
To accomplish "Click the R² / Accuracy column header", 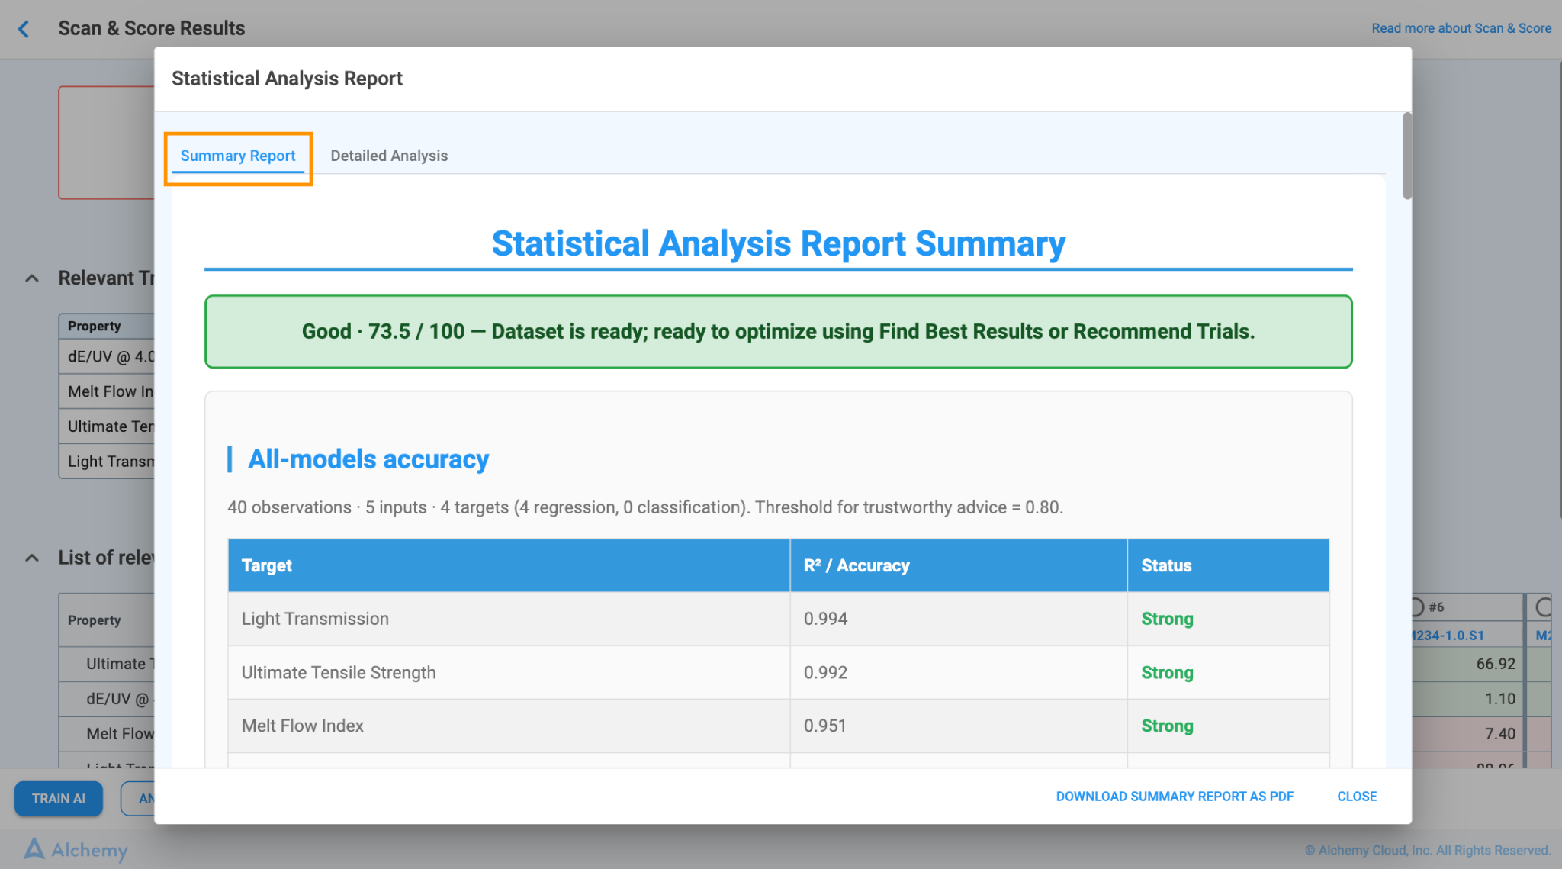I will pos(959,565).
